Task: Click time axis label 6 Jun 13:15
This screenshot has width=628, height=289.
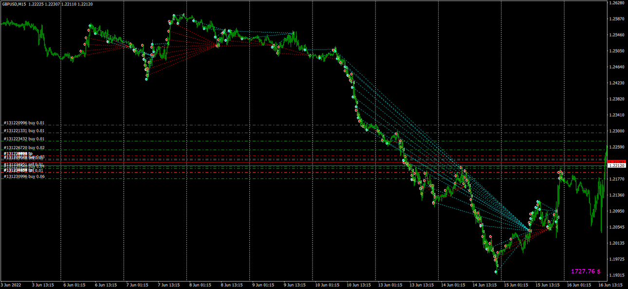Action: click(x=106, y=285)
